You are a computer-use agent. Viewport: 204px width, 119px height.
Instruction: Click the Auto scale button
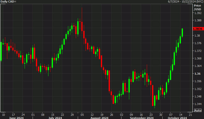coord(198,110)
